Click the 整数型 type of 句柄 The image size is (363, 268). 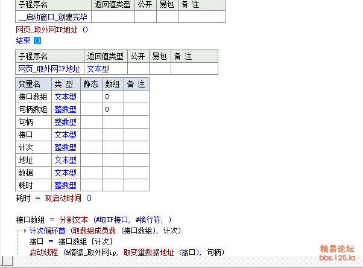(66, 122)
